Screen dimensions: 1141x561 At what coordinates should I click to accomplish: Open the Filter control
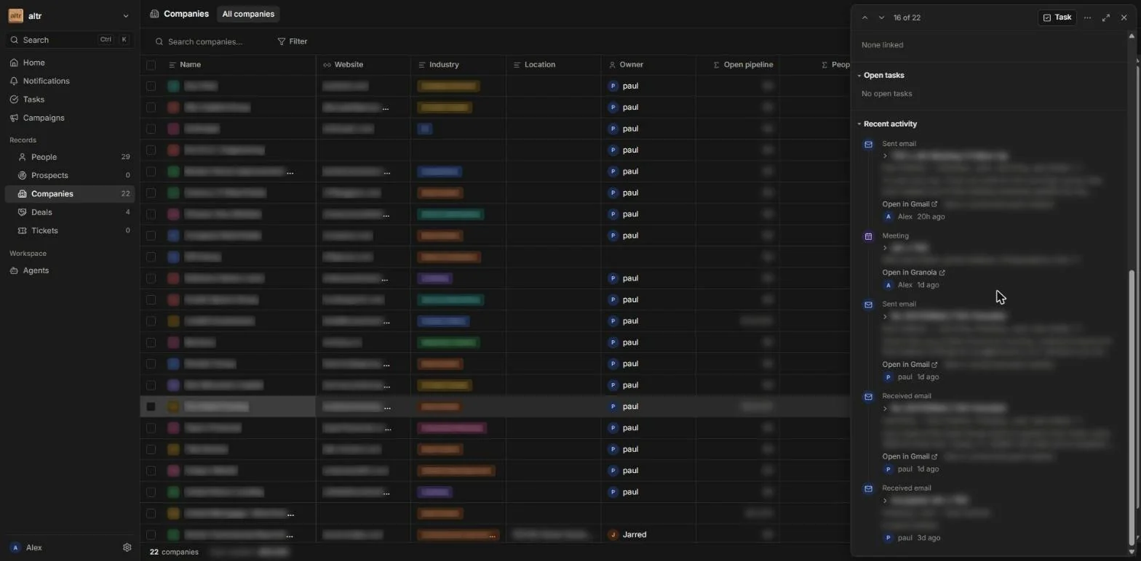(293, 41)
